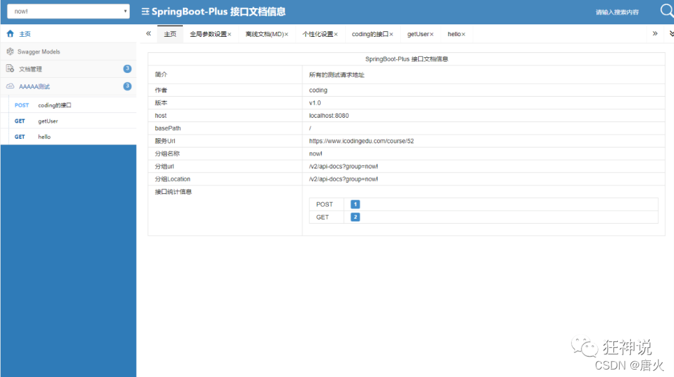Viewport: 674px width, 377px height.
Task: Close the 全局参数设置 tab
Action: click(230, 34)
